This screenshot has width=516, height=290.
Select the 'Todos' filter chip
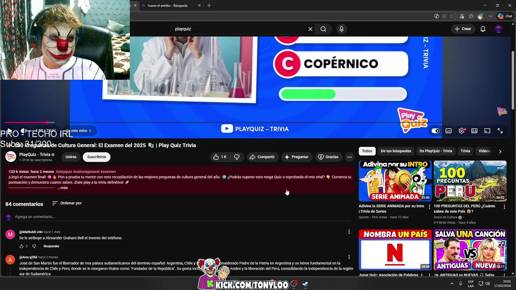[x=367, y=151]
